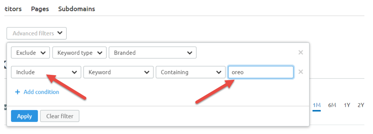Expand the Advanced filters chevron
Viewport: 373px width, 134px height.
pos(60,33)
